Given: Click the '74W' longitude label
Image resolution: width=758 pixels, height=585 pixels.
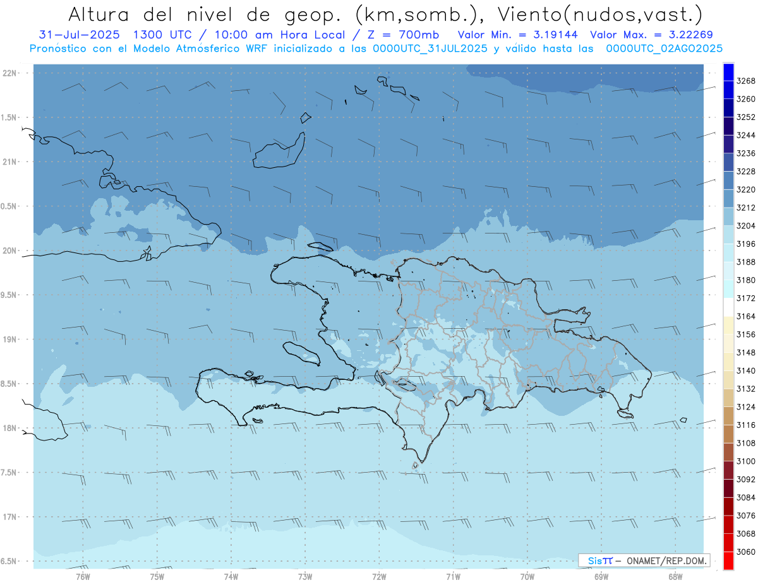Looking at the screenshot, I should pos(231,576).
